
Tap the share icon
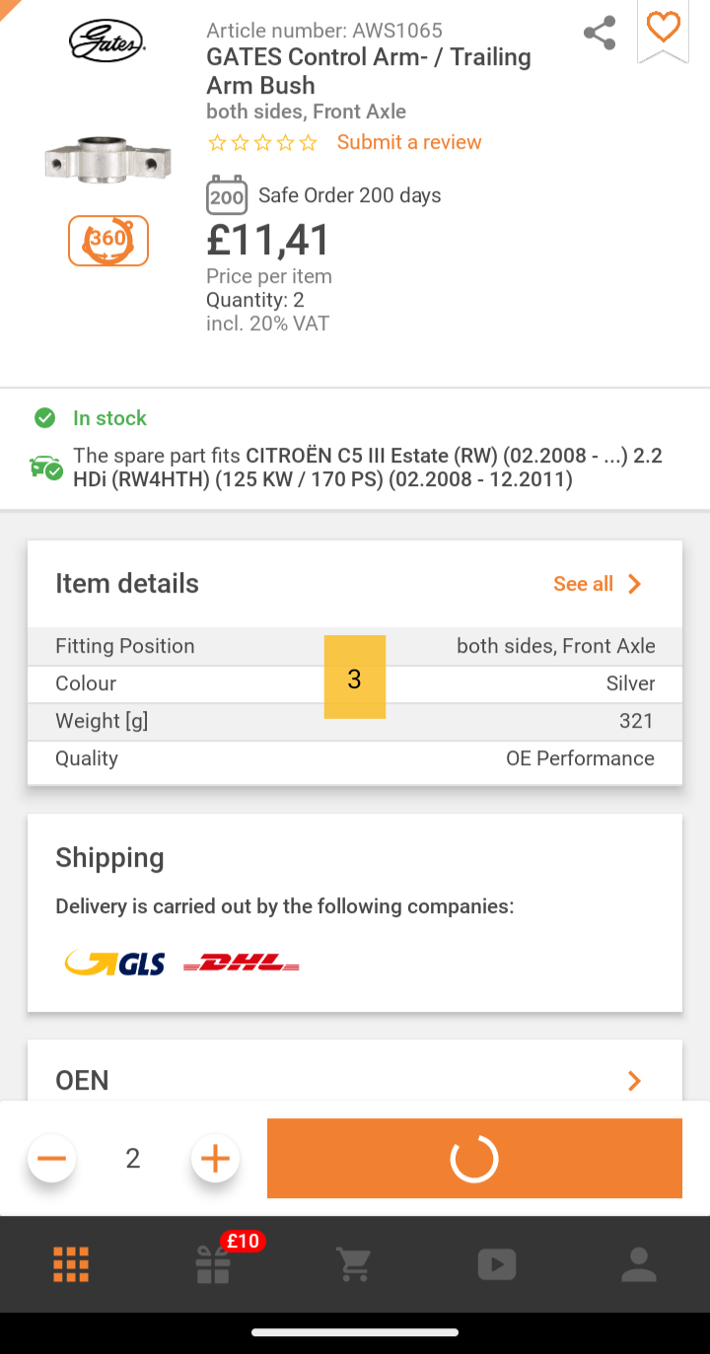pos(600,33)
